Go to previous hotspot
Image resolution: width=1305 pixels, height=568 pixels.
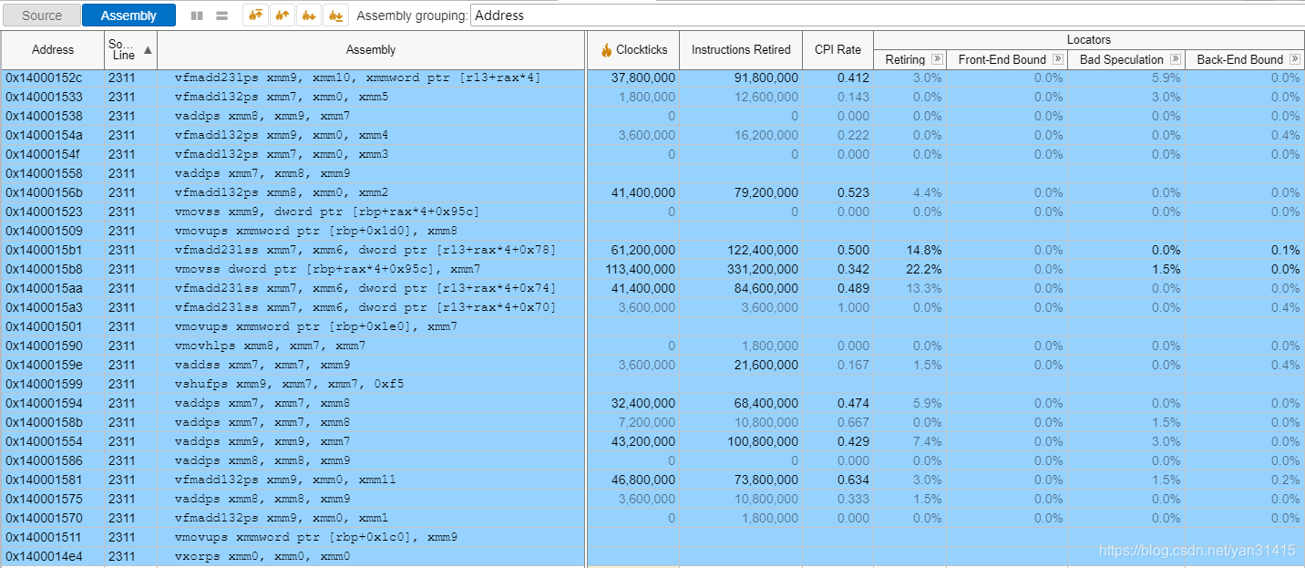283,15
